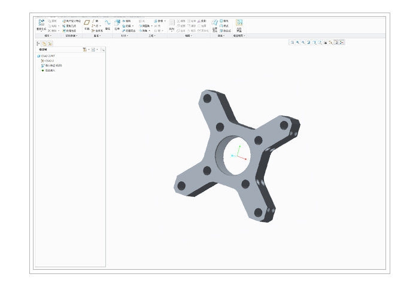Click the Zoom Out magnifier icon
This screenshot has width=419, height=286.
tap(303, 42)
